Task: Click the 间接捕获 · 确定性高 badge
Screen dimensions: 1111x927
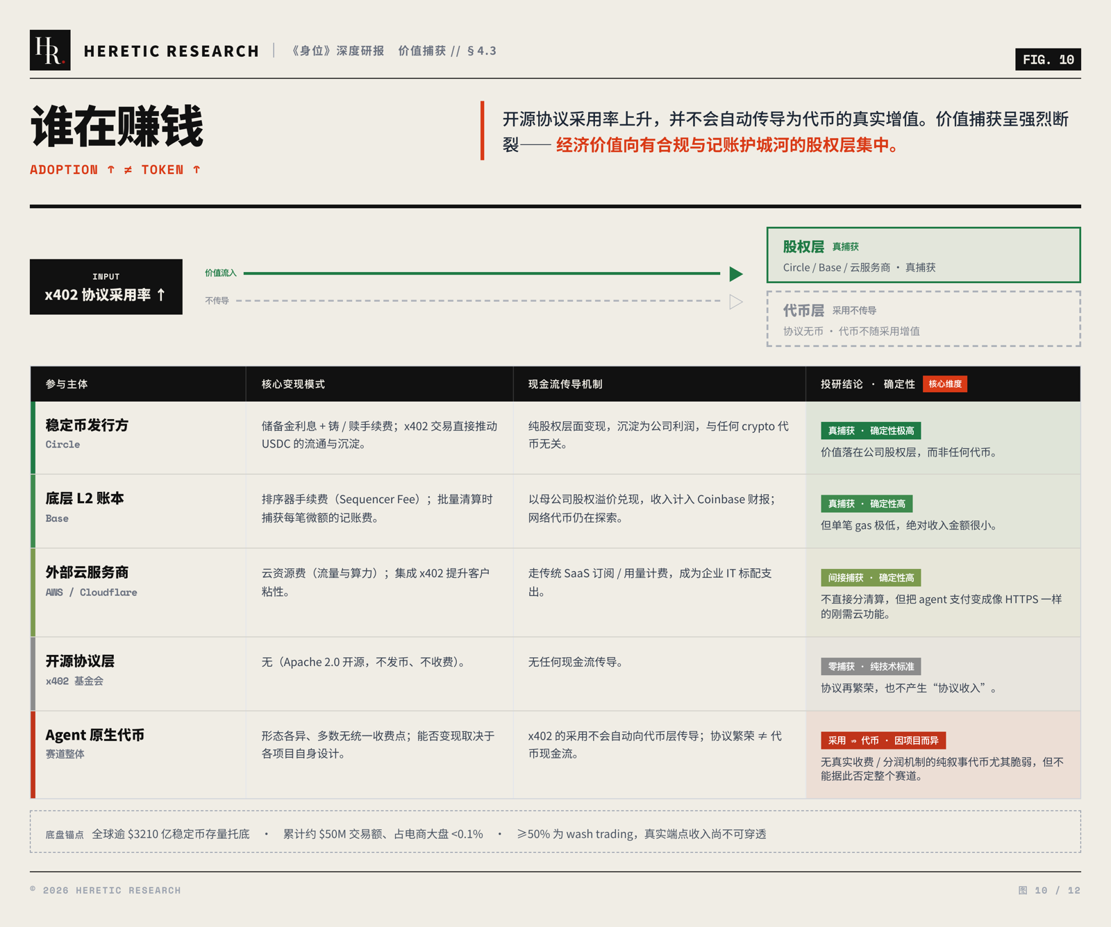Action: [871, 578]
